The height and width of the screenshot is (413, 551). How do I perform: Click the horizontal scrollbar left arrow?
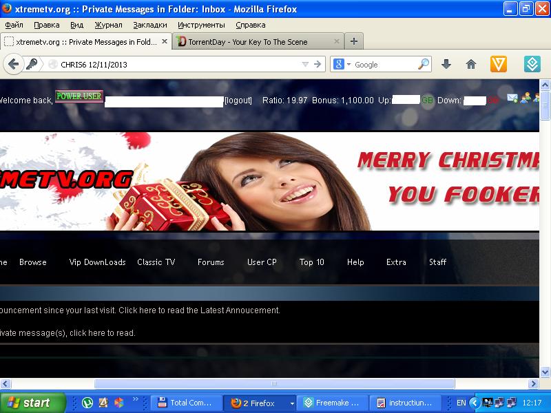(6, 383)
